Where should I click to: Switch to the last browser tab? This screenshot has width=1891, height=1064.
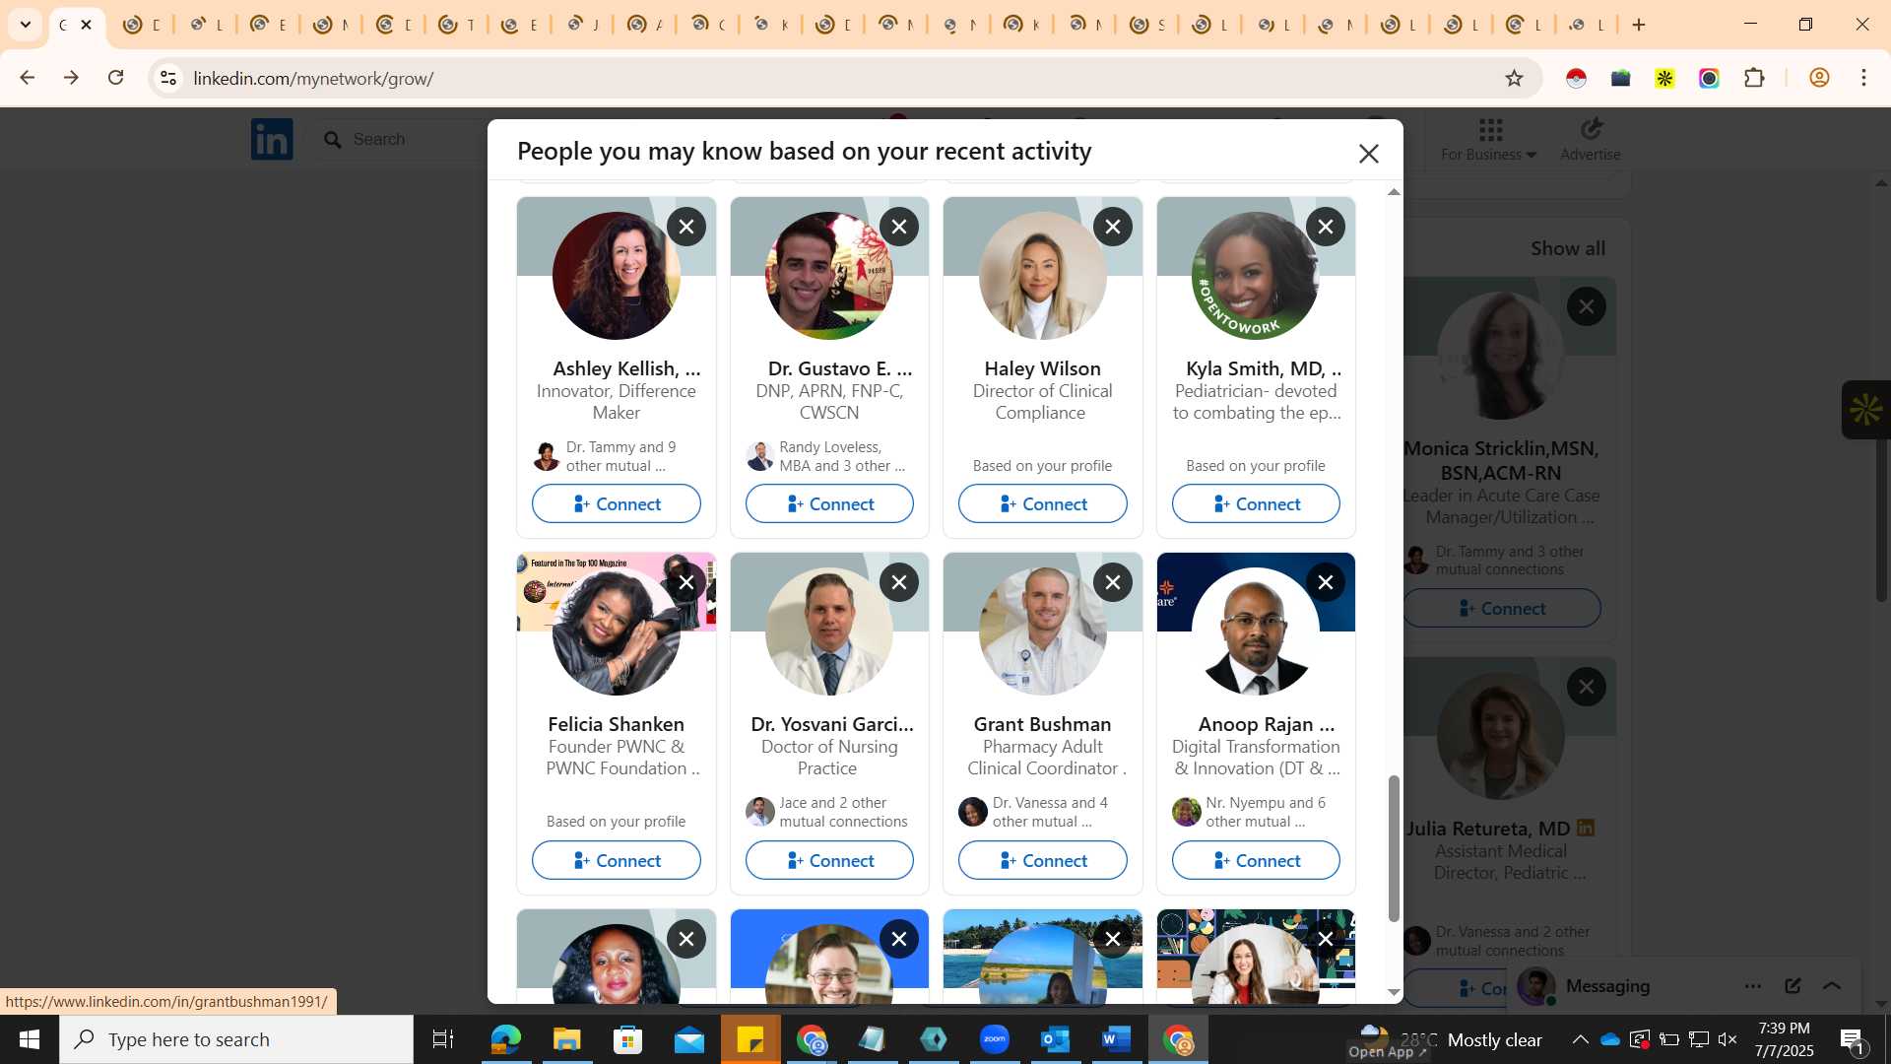point(1586,25)
